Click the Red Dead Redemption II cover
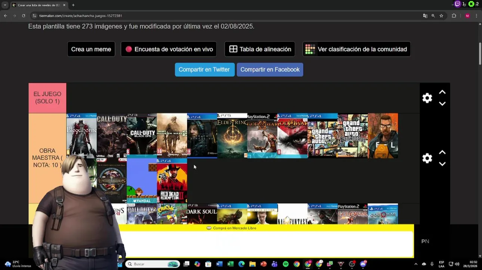 click(x=172, y=181)
